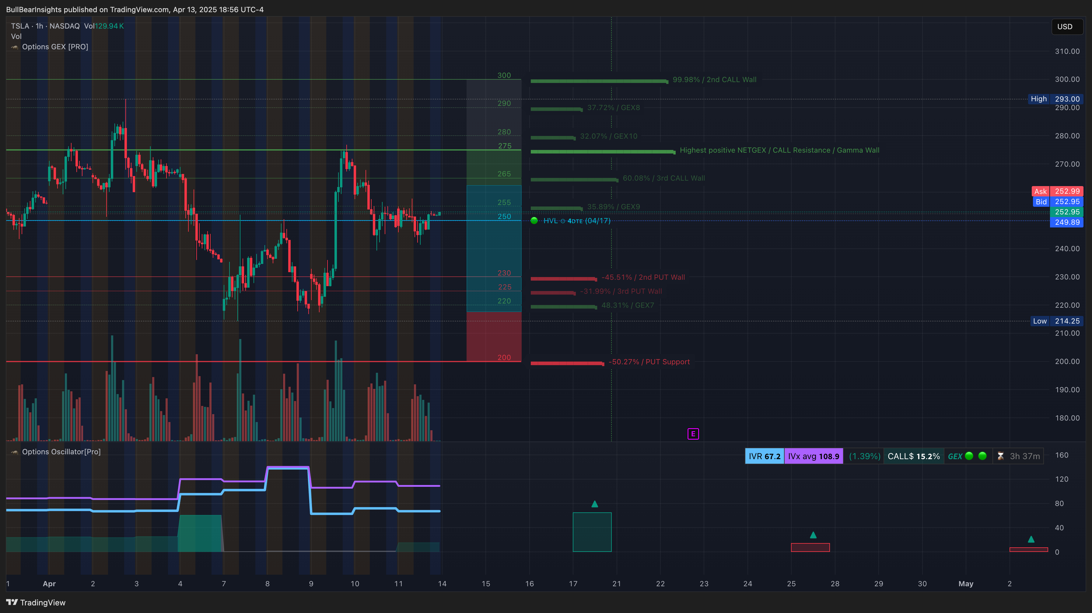This screenshot has width=1092, height=613.
Task: Click the second green GEX status dot
Action: (983, 456)
